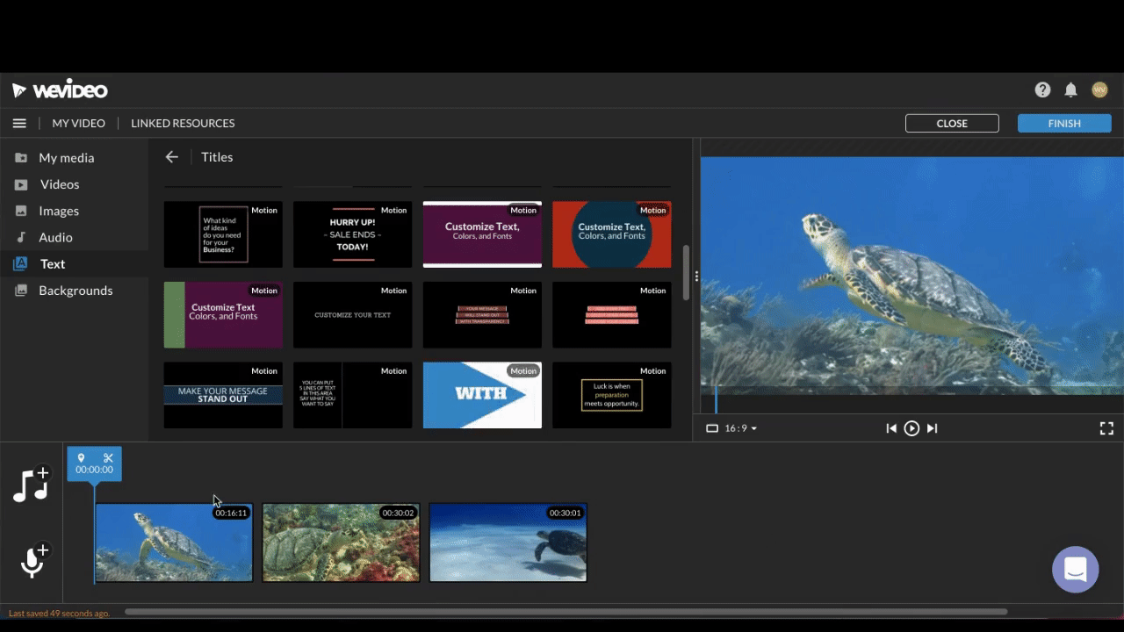The height and width of the screenshot is (632, 1124).
Task: Go back using Titles back arrow
Action: tap(172, 157)
